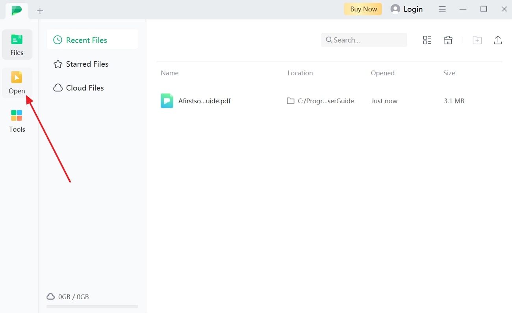Click the Login user avatar icon
This screenshot has height=313, width=512.
pos(395,9)
